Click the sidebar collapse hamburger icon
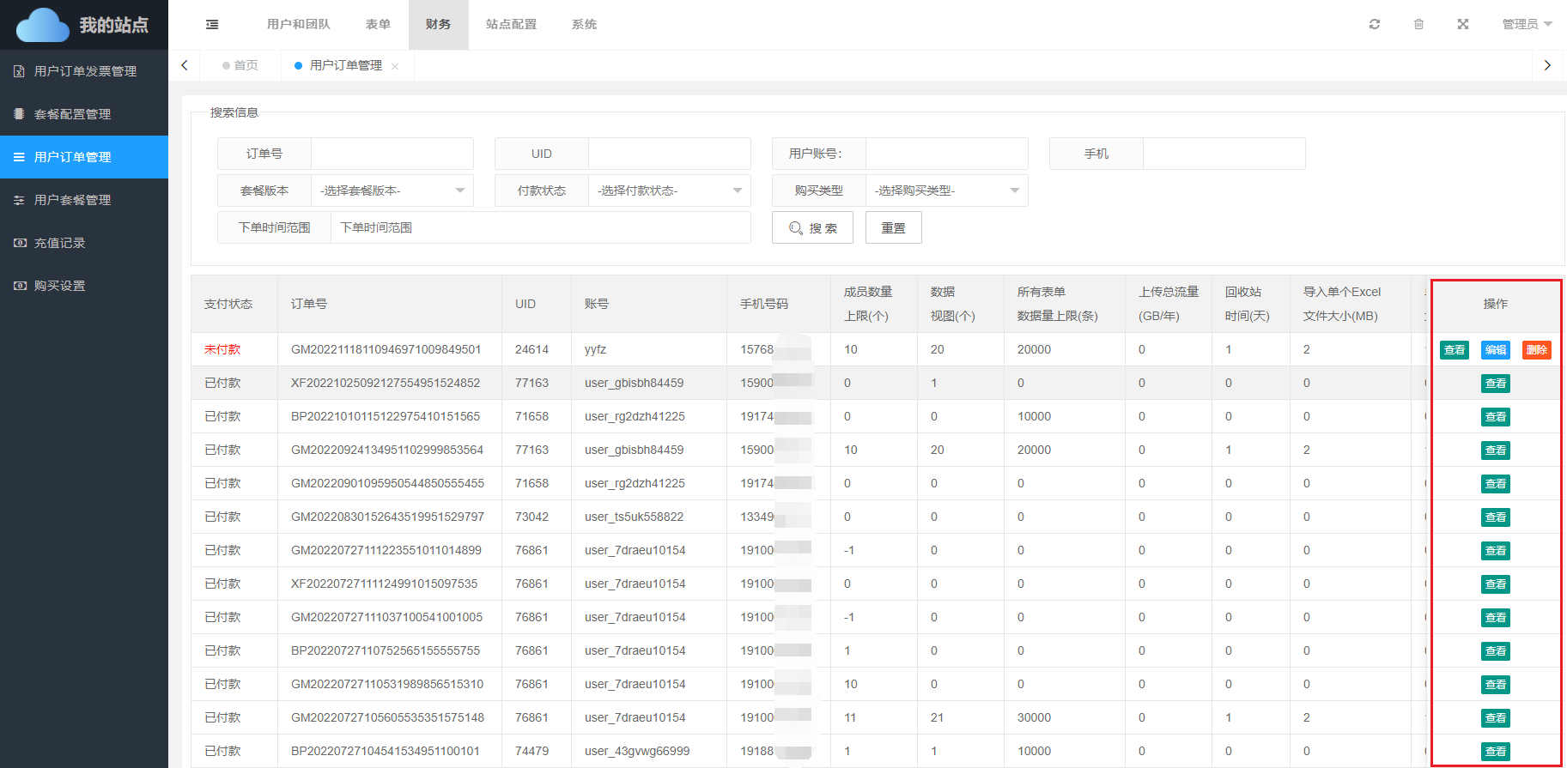Viewport: 1567px width, 768px height. 212,25
